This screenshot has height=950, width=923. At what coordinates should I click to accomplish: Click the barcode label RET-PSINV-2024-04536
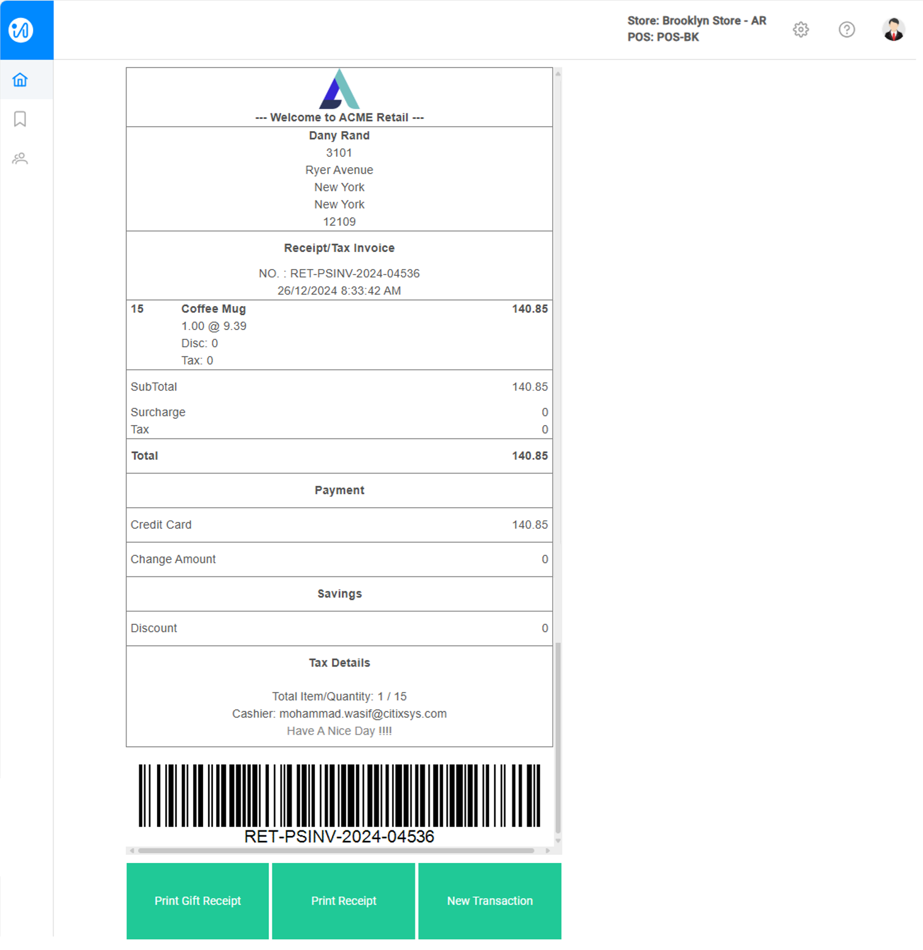(339, 837)
